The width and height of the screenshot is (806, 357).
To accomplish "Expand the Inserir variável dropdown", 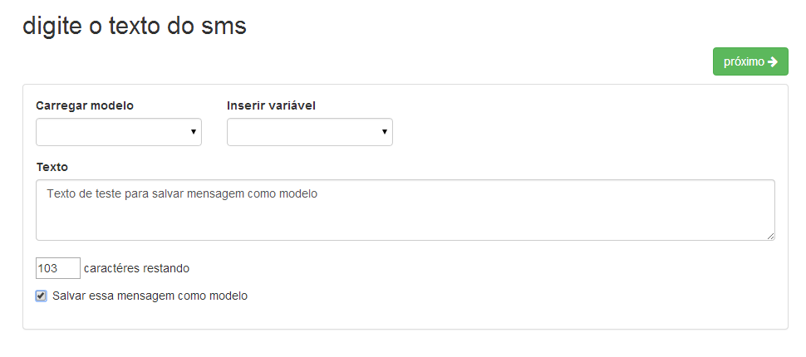I will (x=309, y=132).
